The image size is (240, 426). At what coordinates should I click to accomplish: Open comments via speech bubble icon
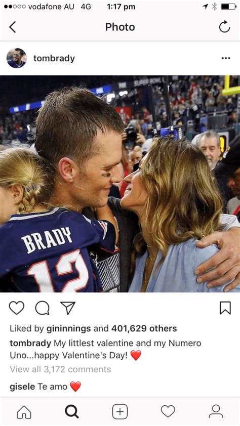click(x=43, y=308)
